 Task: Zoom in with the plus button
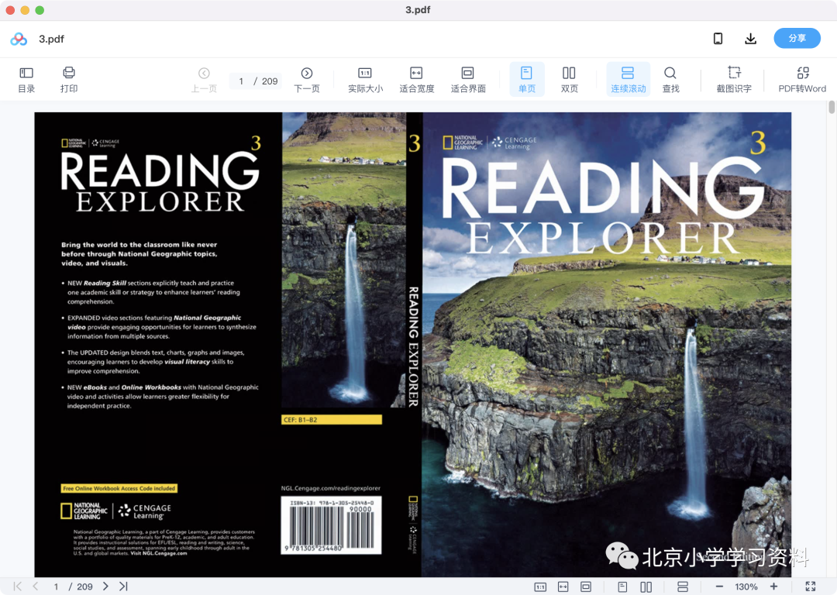tap(773, 586)
